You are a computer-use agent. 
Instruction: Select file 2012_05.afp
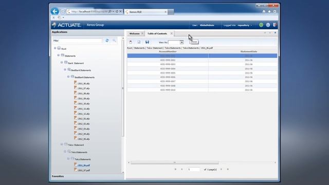[x=84, y=139]
